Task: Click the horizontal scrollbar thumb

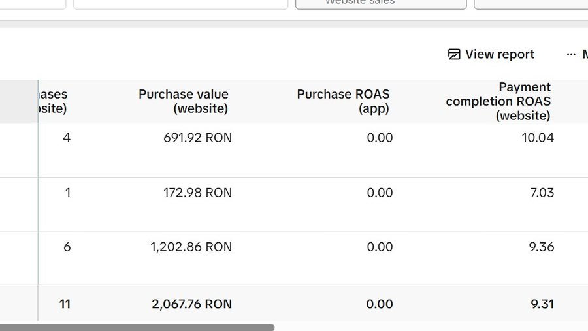Action: tap(137, 328)
